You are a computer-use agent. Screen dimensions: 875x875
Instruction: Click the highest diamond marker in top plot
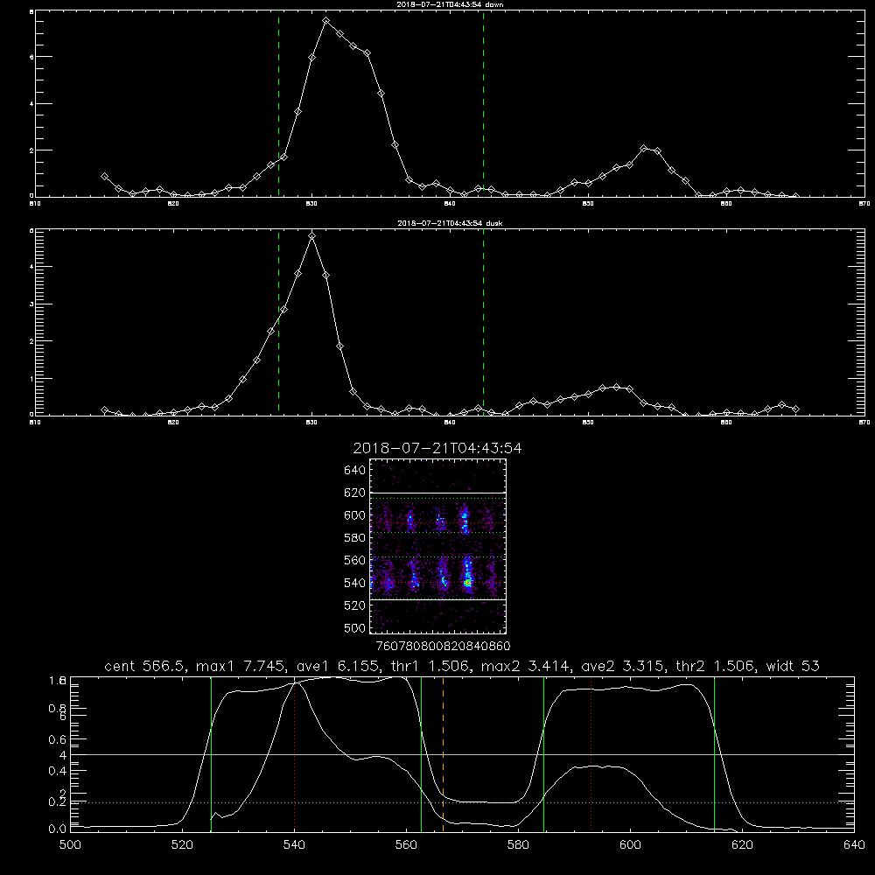(325, 21)
